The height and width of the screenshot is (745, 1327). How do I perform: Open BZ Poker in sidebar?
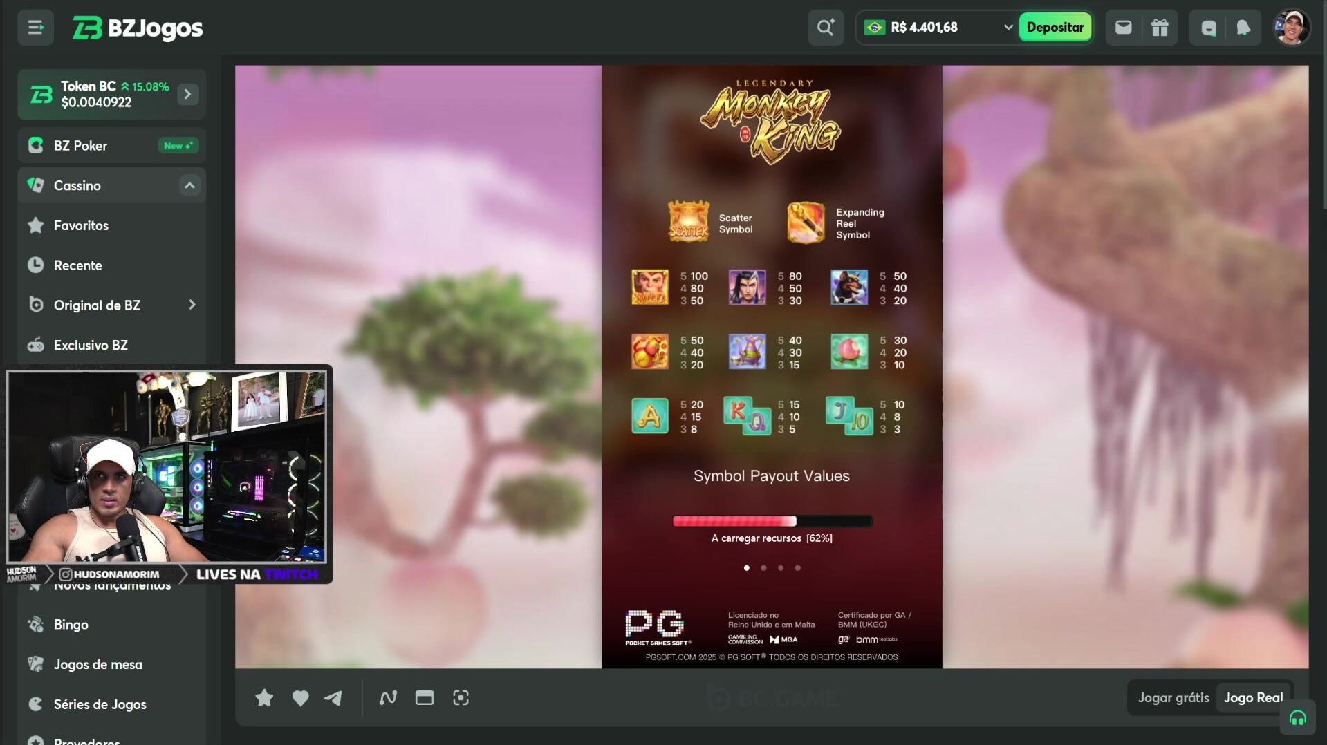[x=112, y=146]
